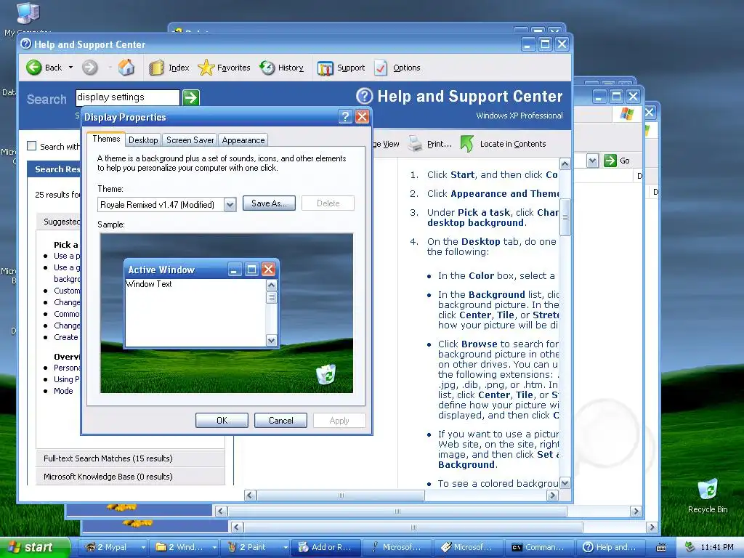744x558 pixels.
Task: Open the Back button history dropdown arrow
Action: (70, 68)
